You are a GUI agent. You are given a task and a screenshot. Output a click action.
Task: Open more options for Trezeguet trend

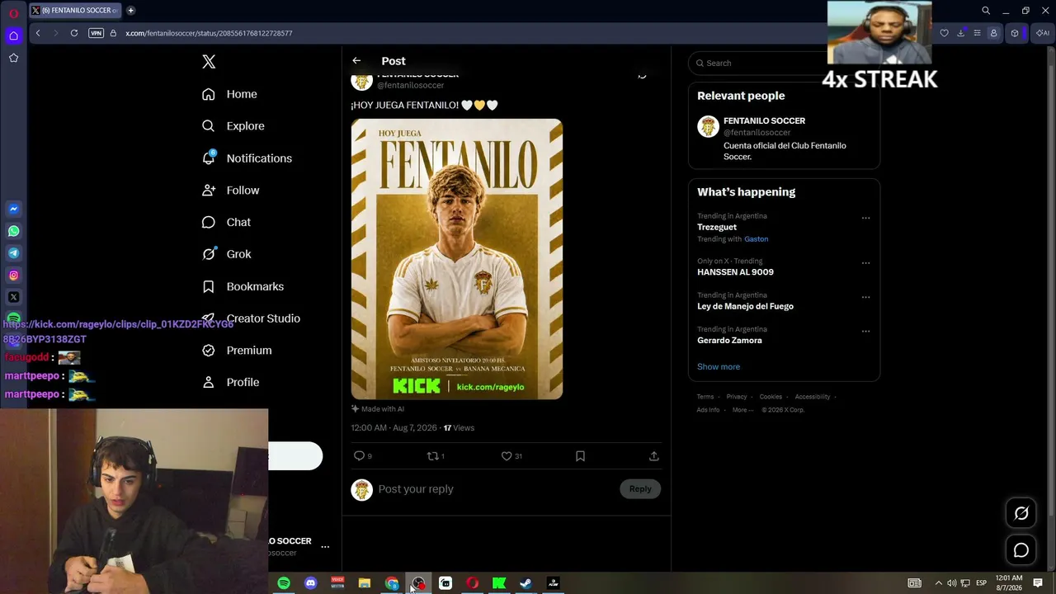[x=865, y=218]
